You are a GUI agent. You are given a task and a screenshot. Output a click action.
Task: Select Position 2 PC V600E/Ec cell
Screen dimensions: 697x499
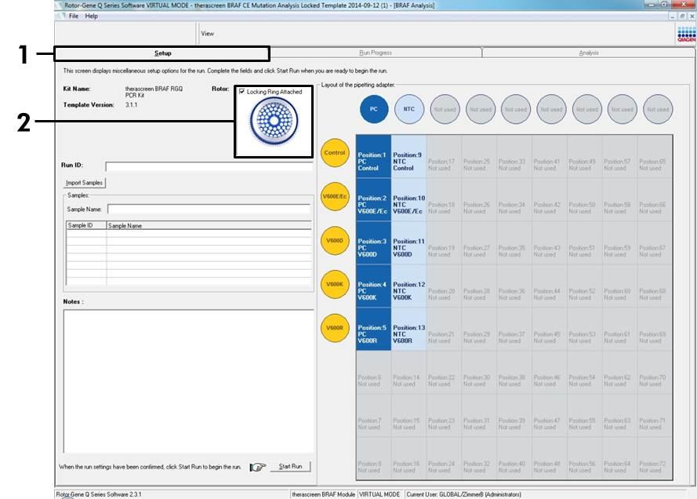[x=373, y=200]
